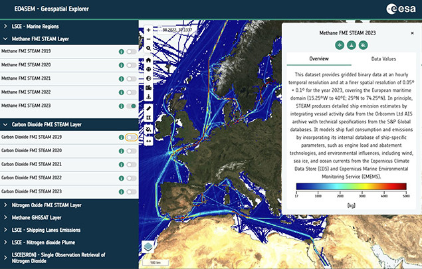Zoom out of the map
Screen dimensions: 422x269
pyautogui.click(x=149, y=39)
